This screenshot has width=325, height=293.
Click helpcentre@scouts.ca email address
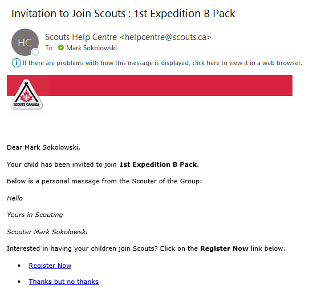165,37
